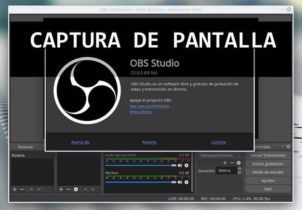Move the scene down in Escenas list

[39, 189]
